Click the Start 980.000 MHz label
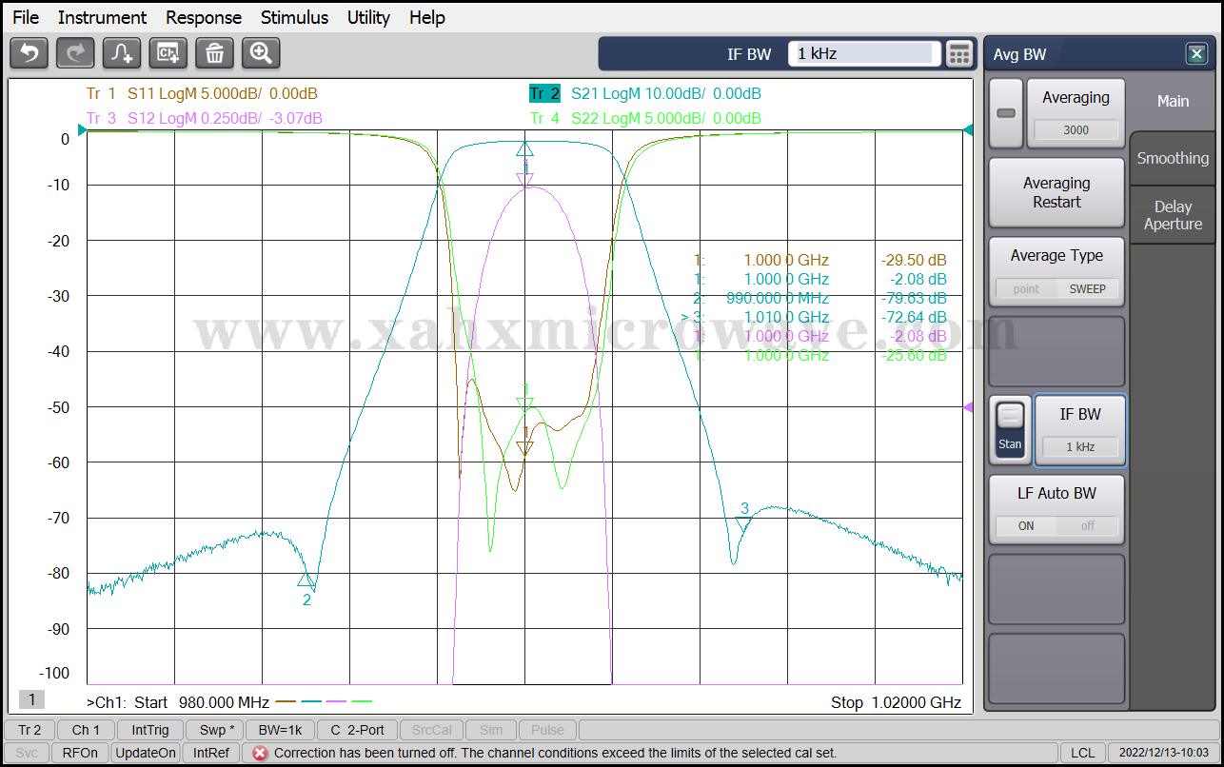Screen dimensions: 1224x767 click(202, 702)
